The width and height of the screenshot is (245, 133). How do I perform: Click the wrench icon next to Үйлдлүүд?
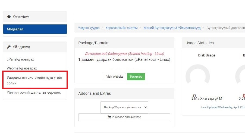pos(9,47)
